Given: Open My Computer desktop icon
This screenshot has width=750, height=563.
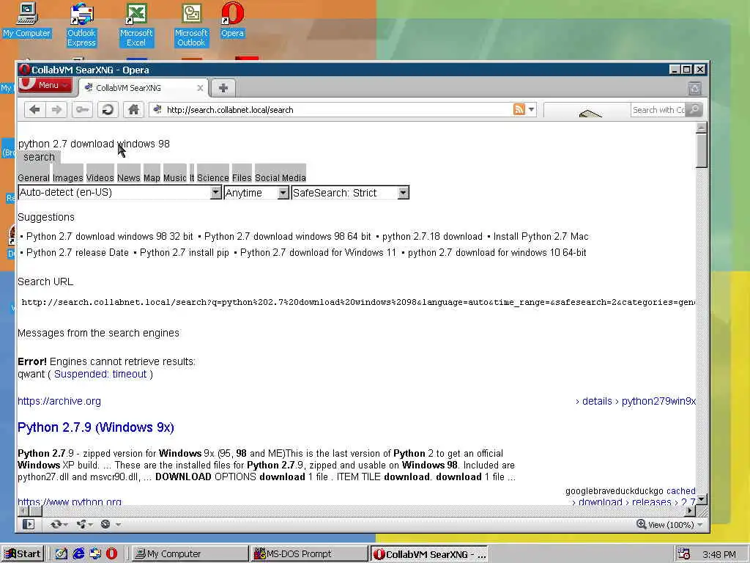Looking at the screenshot, I should [x=27, y=20].
